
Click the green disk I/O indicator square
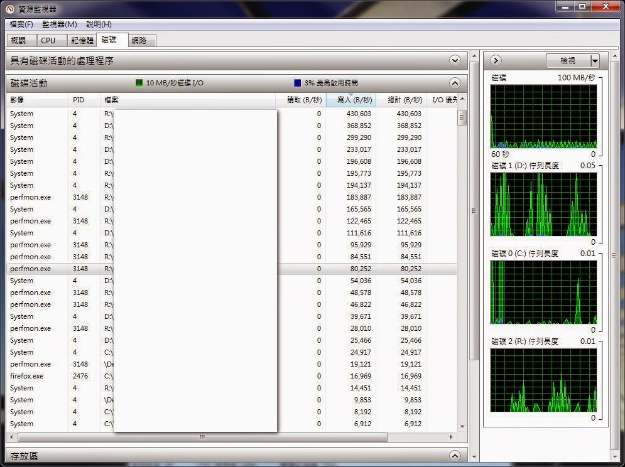(x=139, y=83)
